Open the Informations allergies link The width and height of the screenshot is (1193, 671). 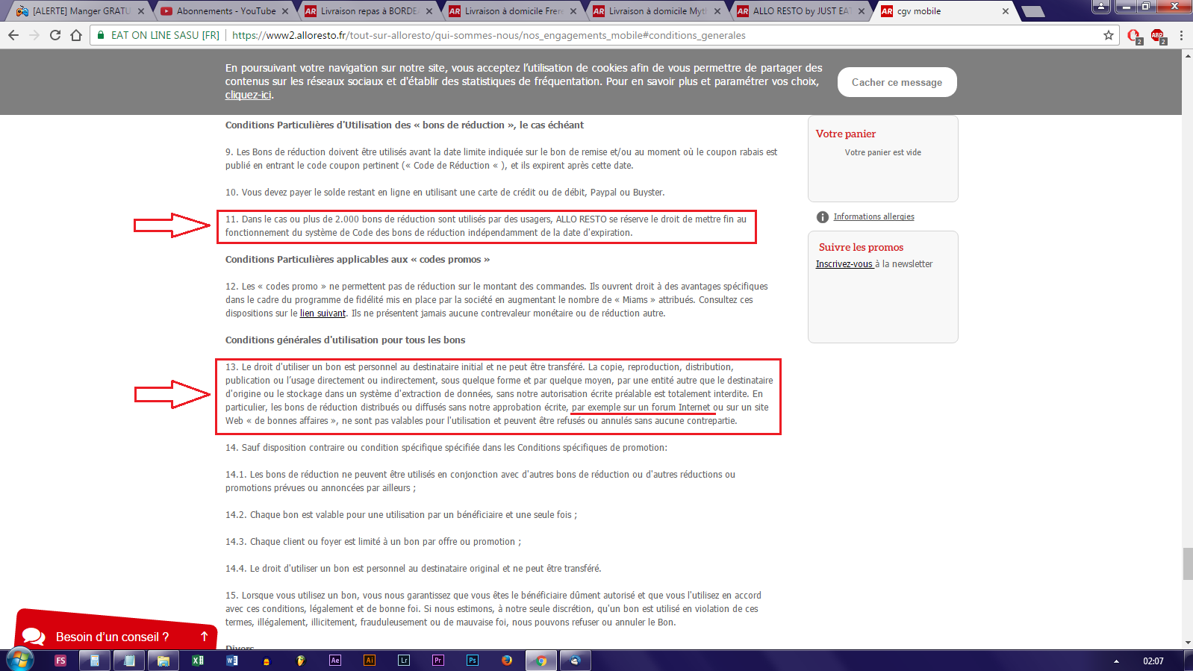(x=873, y=216)
